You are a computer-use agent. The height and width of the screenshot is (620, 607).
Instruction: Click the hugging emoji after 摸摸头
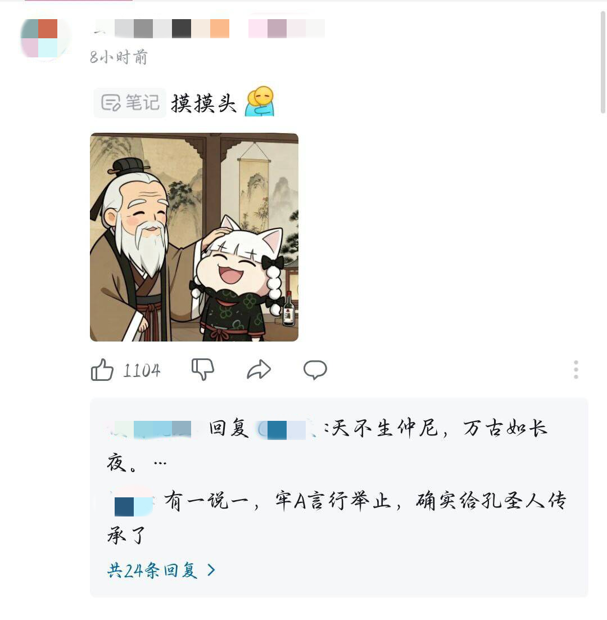coord(260,102)
